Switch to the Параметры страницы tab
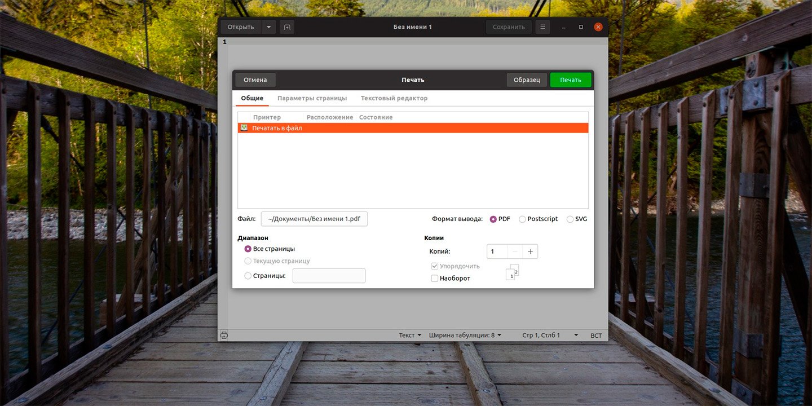This screenshot has height=406, width=812. [312, 98]
